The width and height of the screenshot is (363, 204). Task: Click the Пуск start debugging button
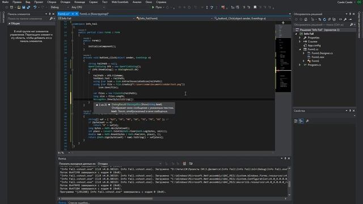click(157, 7)
